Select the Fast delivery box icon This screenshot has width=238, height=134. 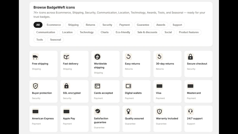pos(66,57)
